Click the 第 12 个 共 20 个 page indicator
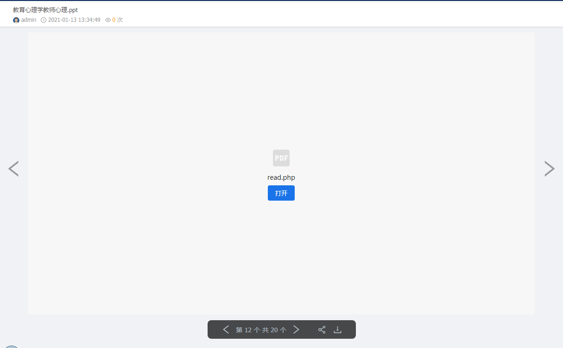Screen dimensions: 563x348 point(261,330)
